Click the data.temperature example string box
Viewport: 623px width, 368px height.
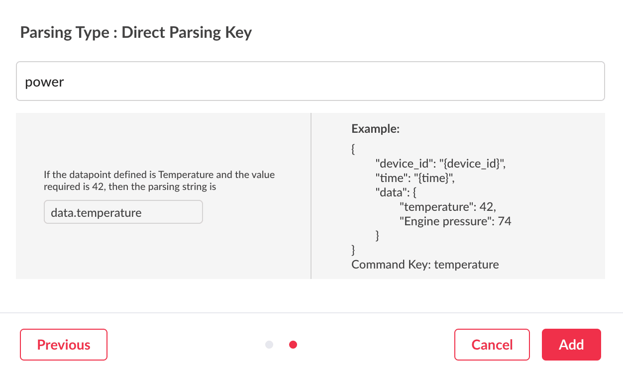point(123,212)
